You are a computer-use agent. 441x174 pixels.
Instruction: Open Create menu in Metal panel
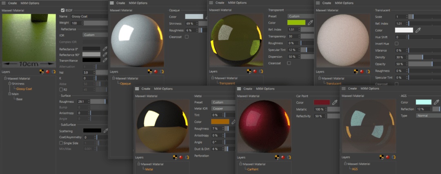[x=146, y=89]
